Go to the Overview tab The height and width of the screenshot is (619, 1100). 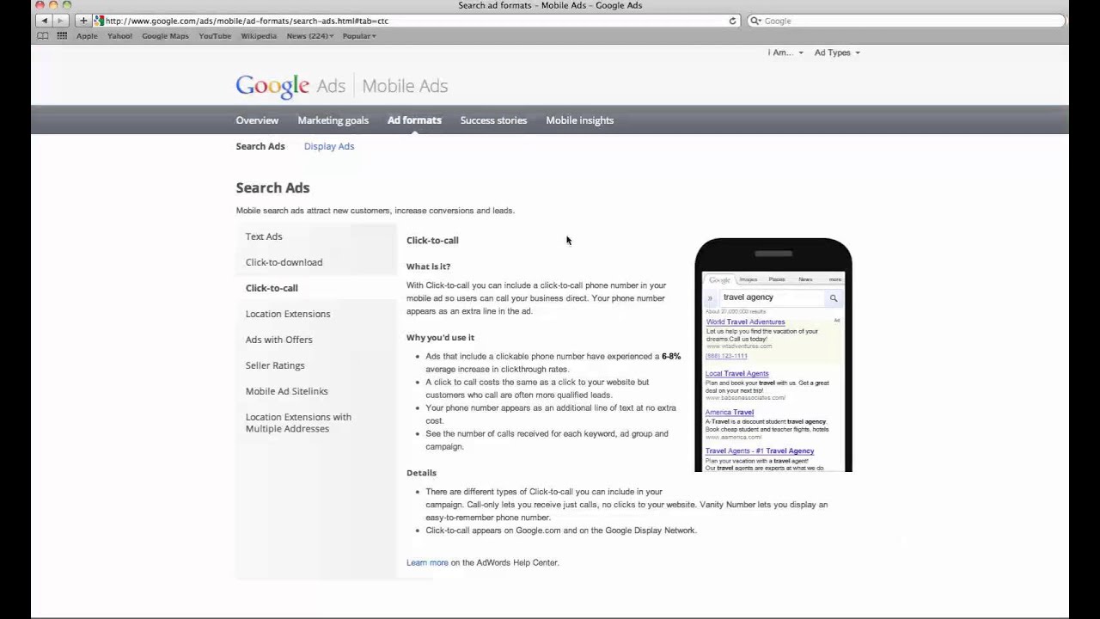(x=257, y=120)
